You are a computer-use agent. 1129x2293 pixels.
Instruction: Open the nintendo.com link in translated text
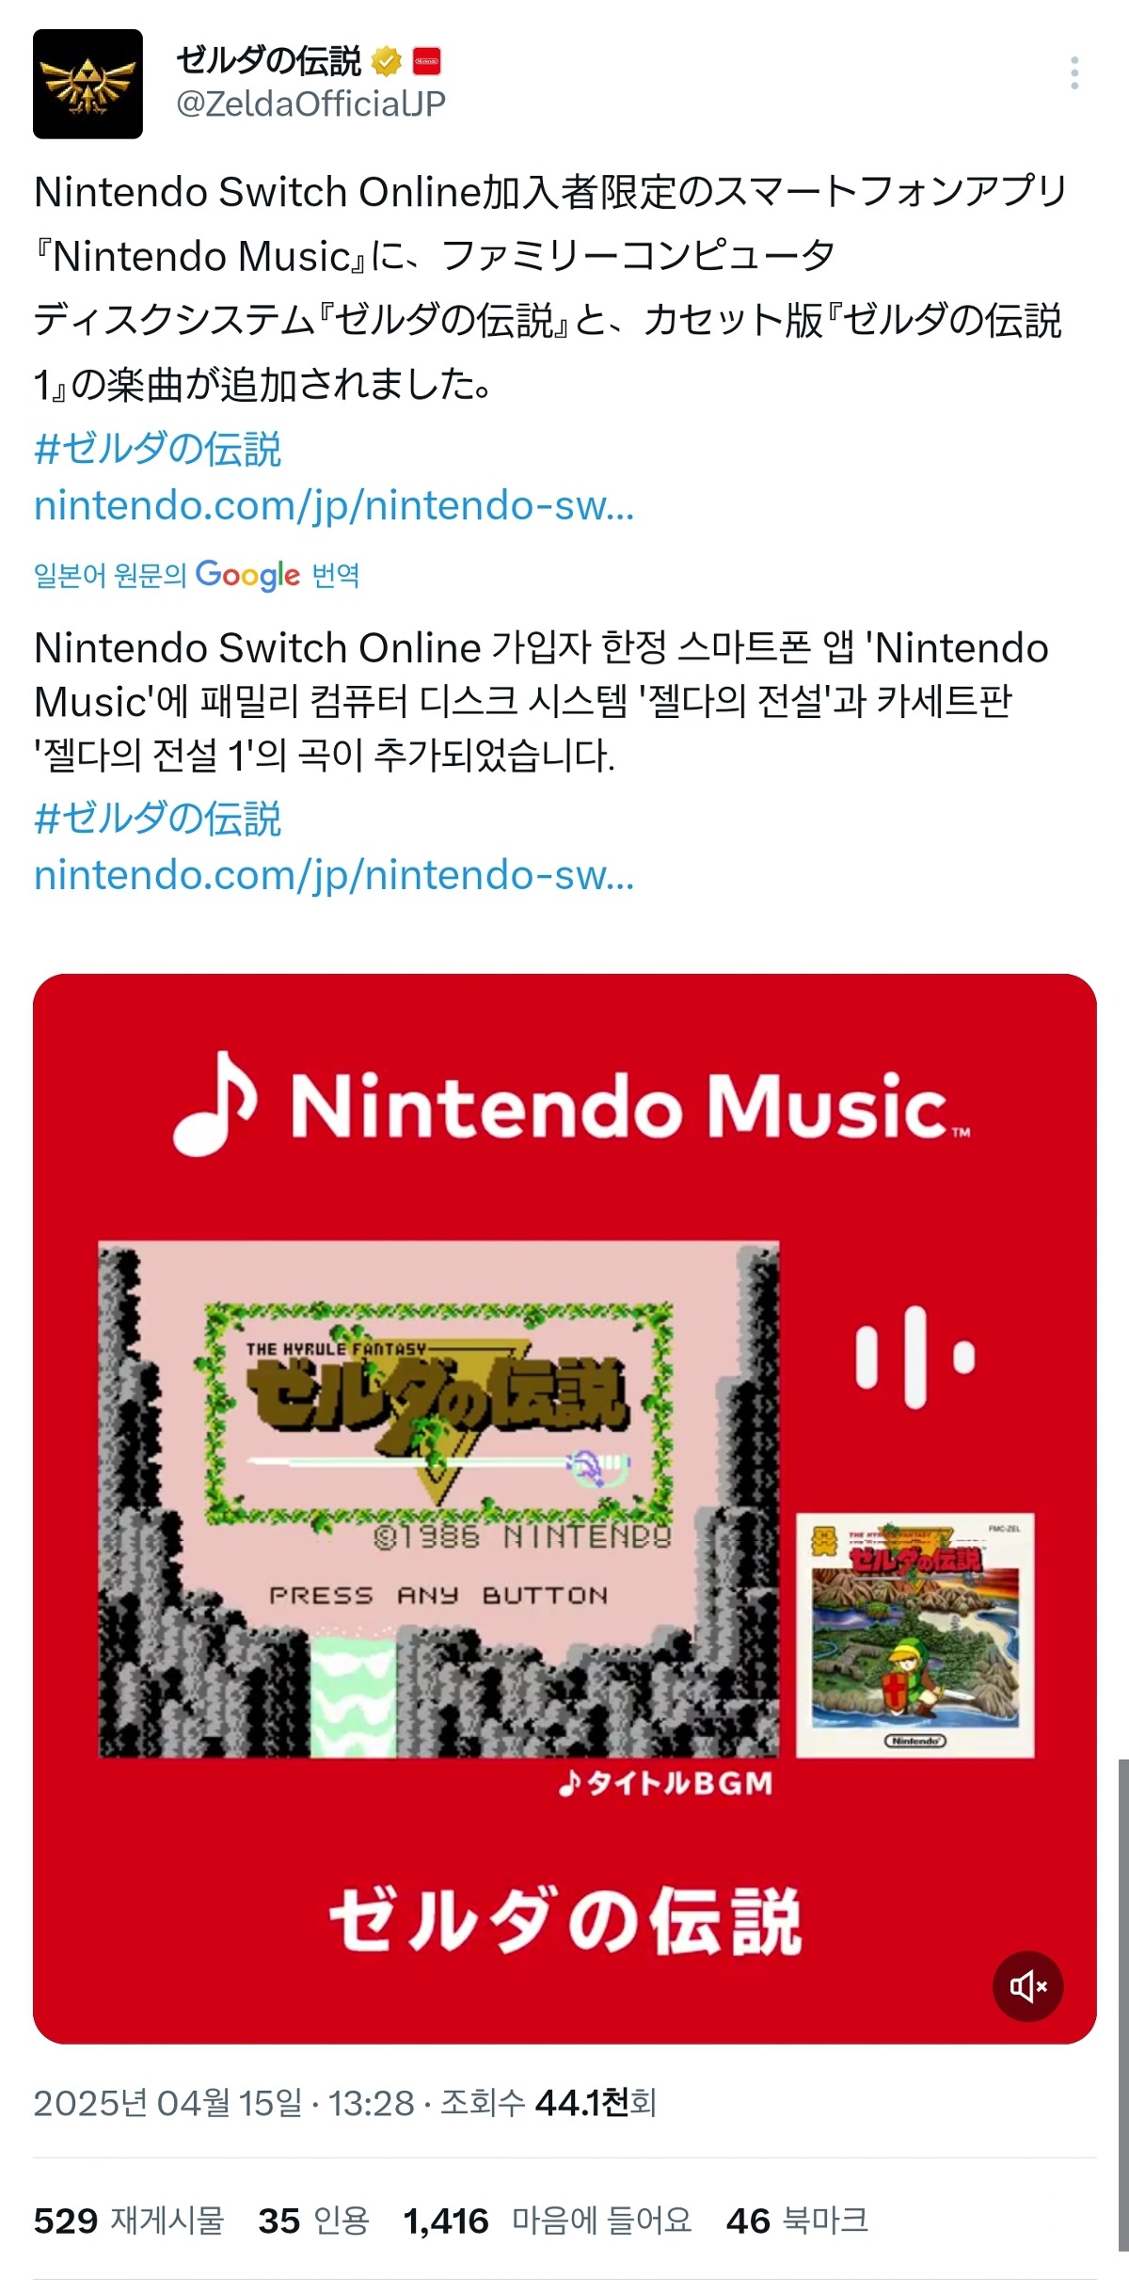point(334,875)
